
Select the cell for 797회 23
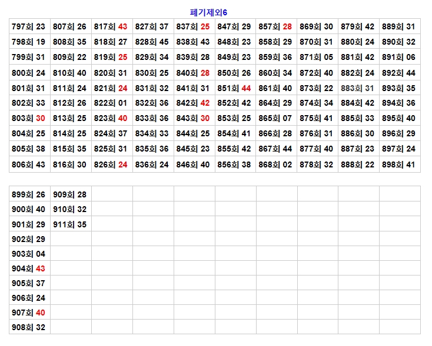(x=29, y=26)
